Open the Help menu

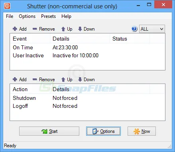pyautogui.click(x=66, y=16)
